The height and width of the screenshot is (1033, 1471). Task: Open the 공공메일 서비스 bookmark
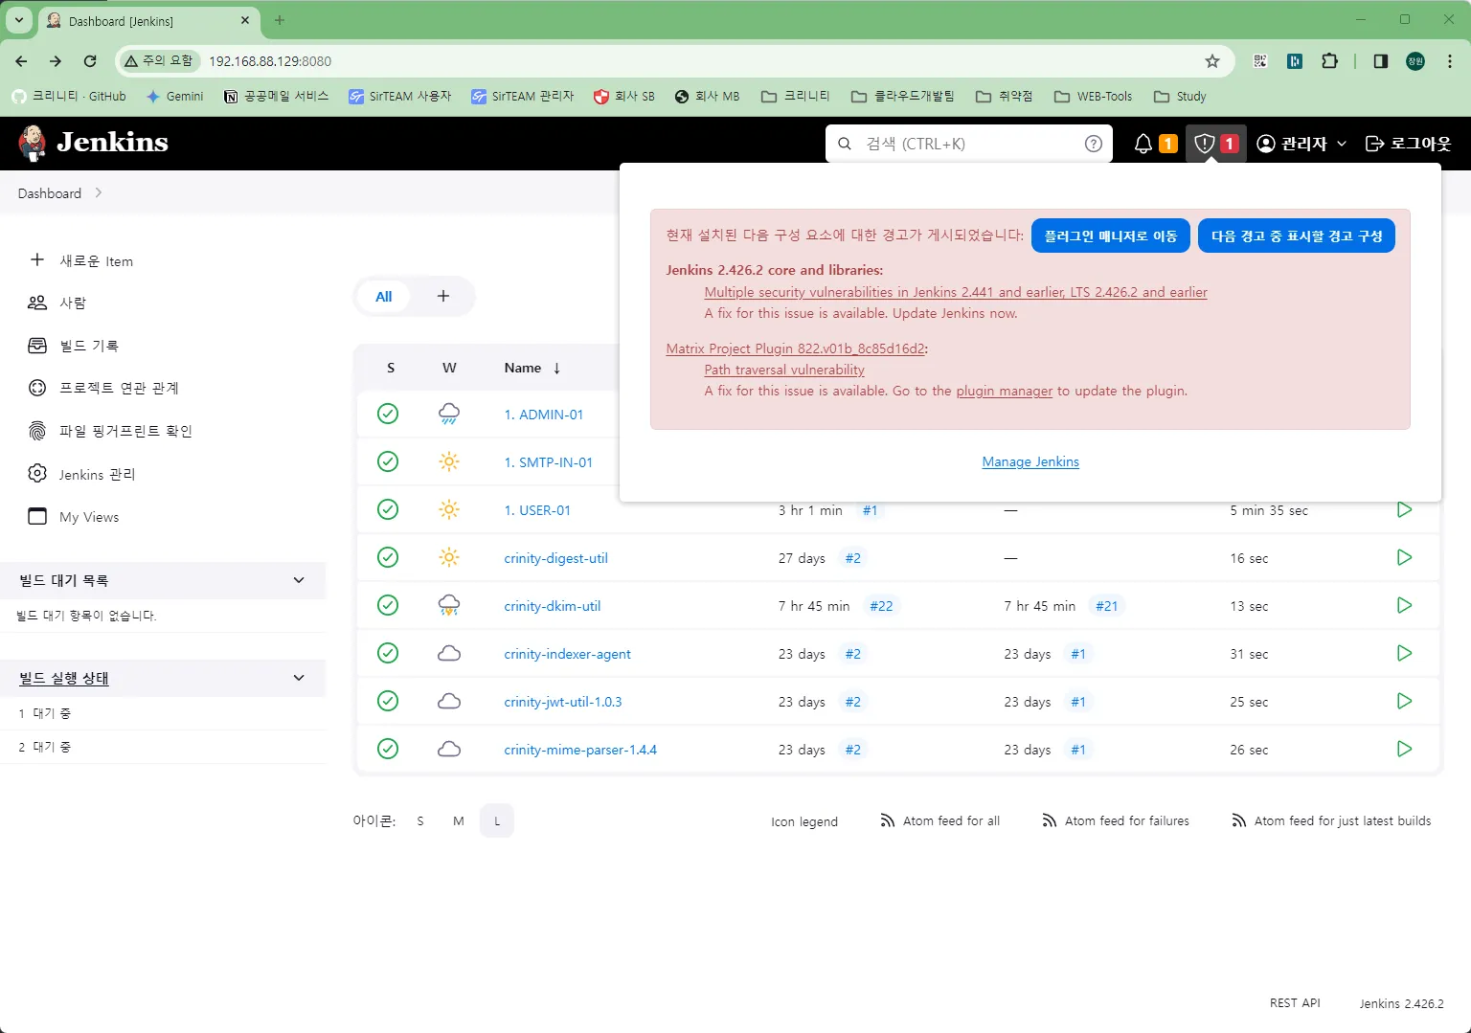[x=276, y=96]
